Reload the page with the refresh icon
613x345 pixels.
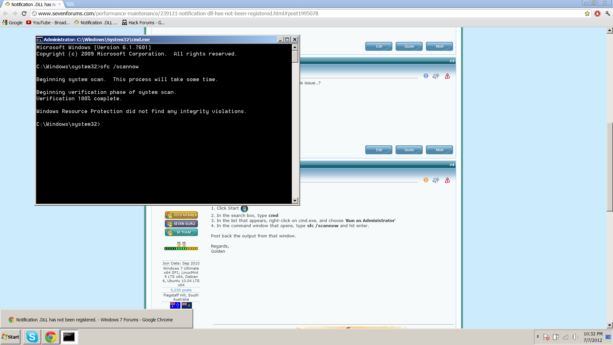click(x=24, y=13)
